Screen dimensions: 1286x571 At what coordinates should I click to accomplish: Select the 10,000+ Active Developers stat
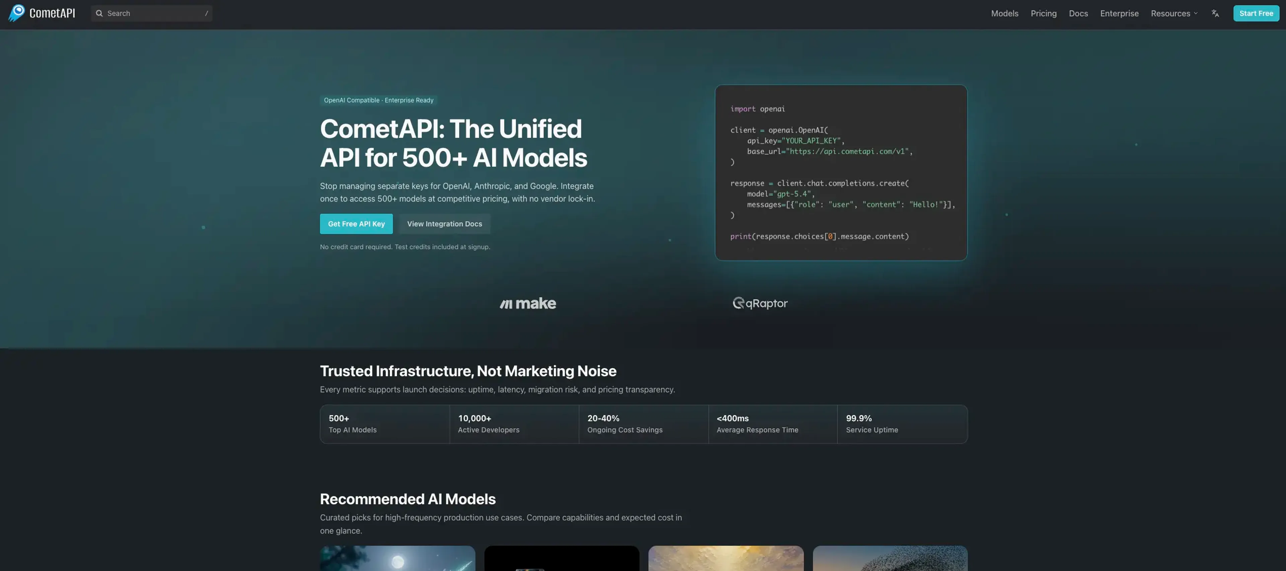pos(514,424)
